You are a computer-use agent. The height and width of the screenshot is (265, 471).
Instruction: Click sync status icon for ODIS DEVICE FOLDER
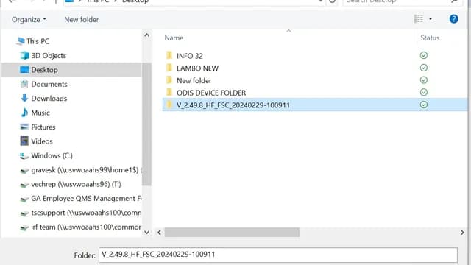[x=424, y=92]
